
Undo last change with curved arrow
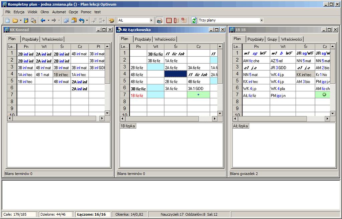[81, 20]
